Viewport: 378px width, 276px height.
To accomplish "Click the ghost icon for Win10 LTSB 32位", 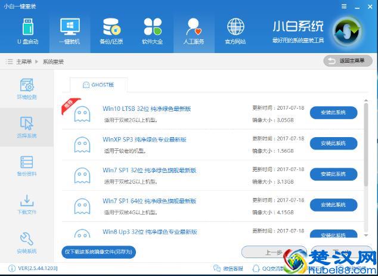I will click(82, 114).
